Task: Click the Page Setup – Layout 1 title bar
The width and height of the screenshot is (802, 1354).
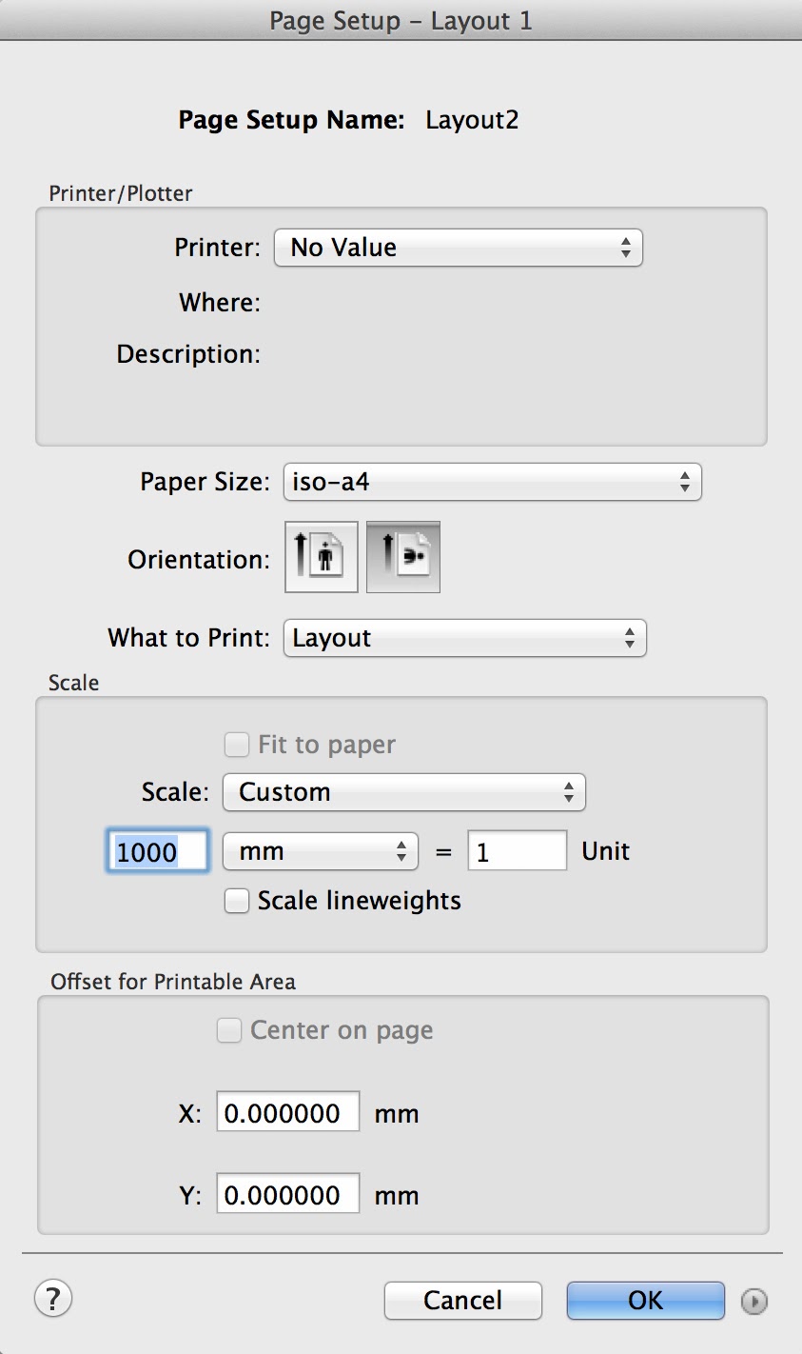Action: [x=401, y=20]
